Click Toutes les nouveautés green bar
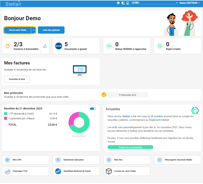Image resolution: width=203 pixels, height=184 pixels. (x=130, y=147)
